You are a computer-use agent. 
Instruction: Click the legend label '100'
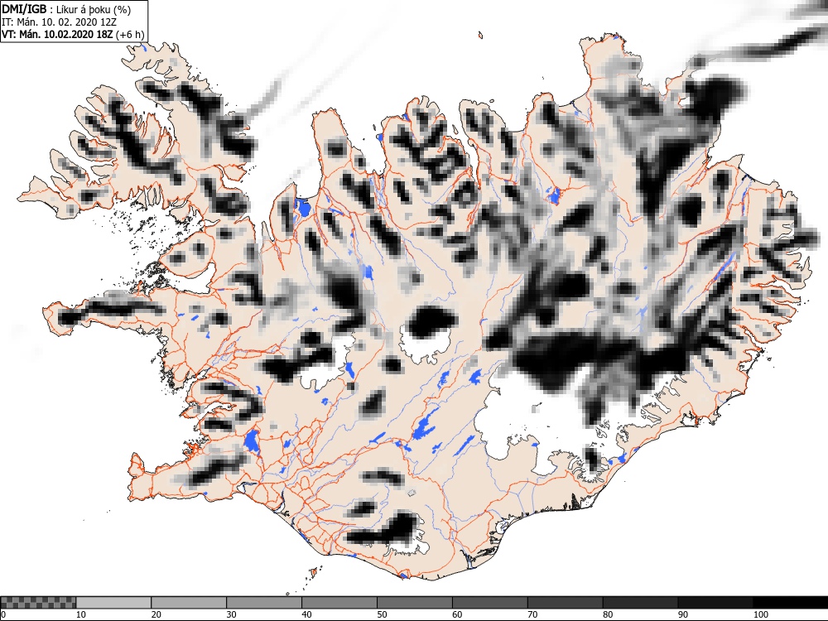(760, 614)
